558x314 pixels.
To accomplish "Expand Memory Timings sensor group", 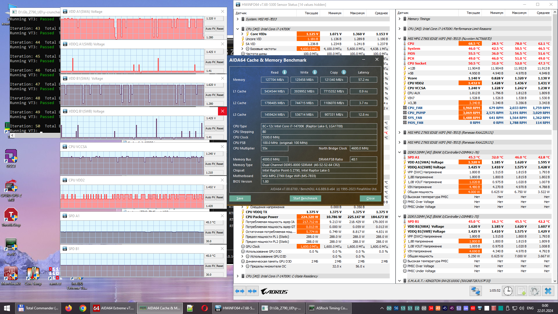I will 400,19.
